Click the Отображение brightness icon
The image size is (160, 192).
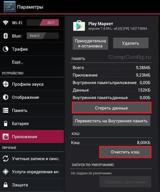coord(6,97)
